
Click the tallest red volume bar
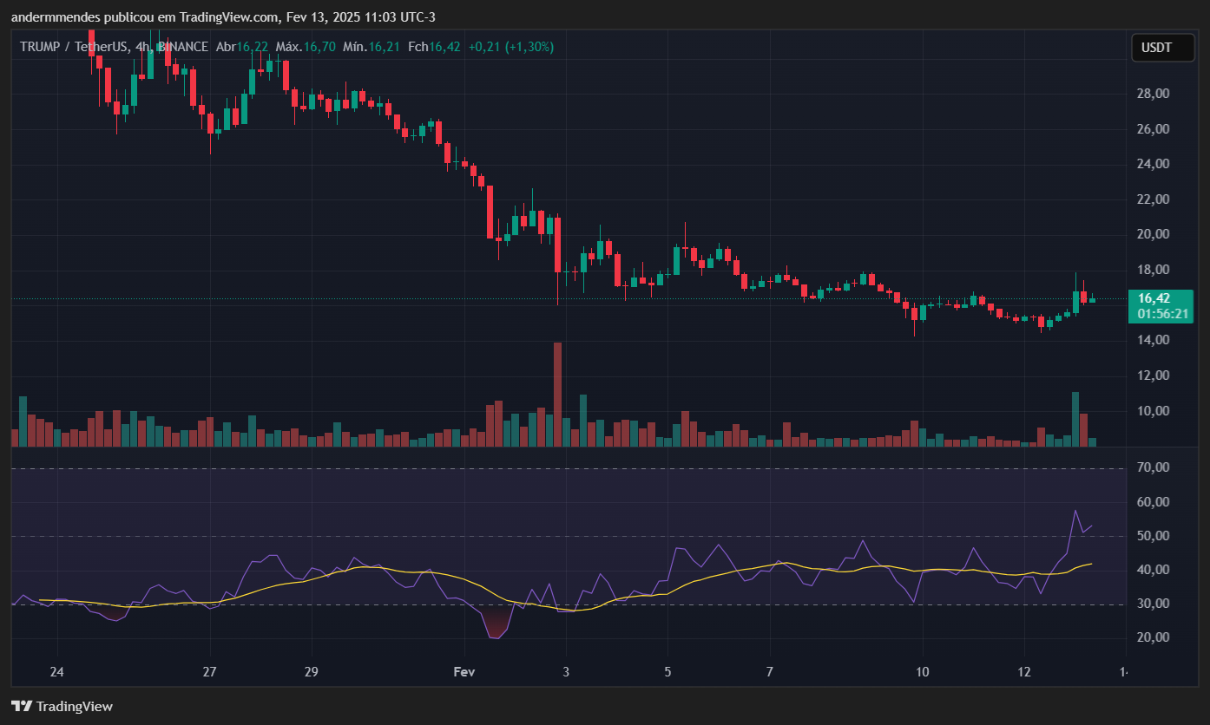coord(557,395)
